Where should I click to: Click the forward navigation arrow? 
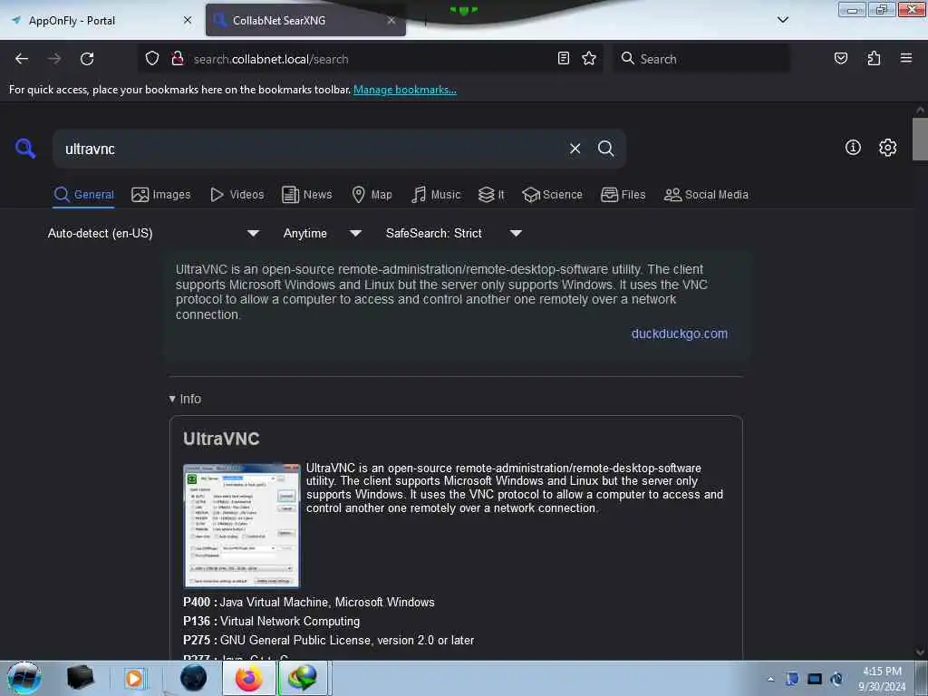[54, 59]
